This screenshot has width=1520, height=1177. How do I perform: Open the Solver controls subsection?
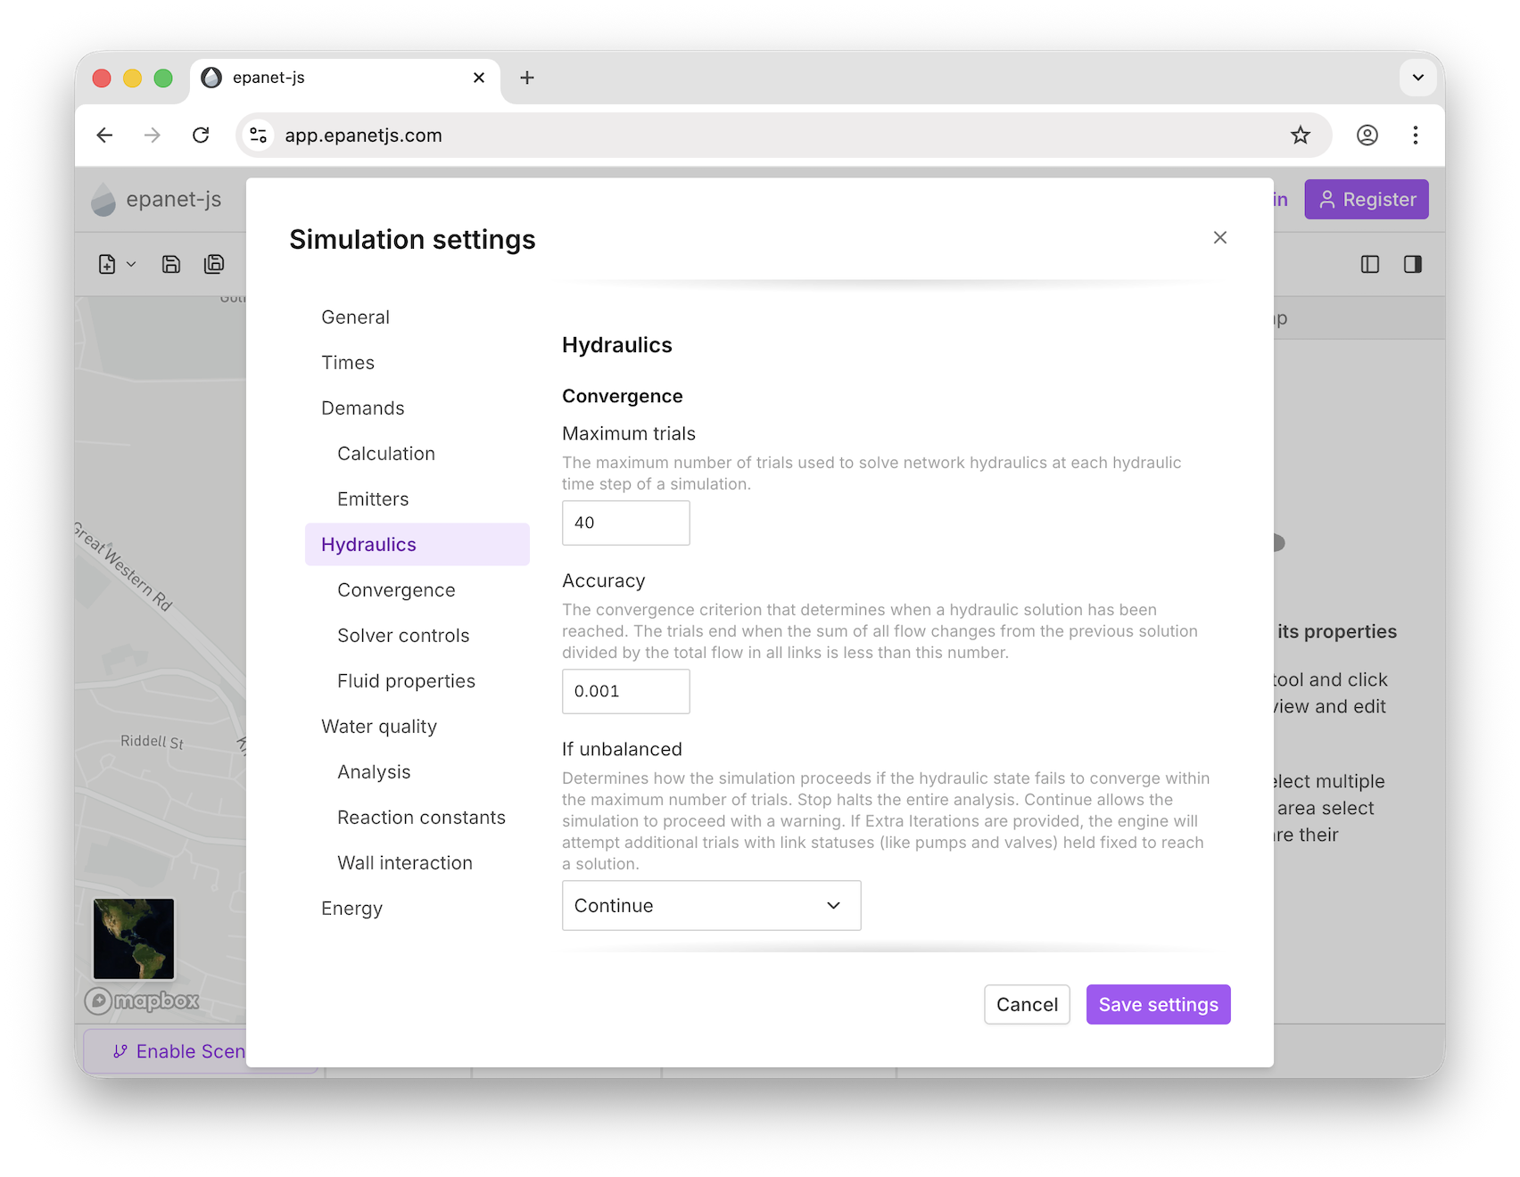point(403,636)
